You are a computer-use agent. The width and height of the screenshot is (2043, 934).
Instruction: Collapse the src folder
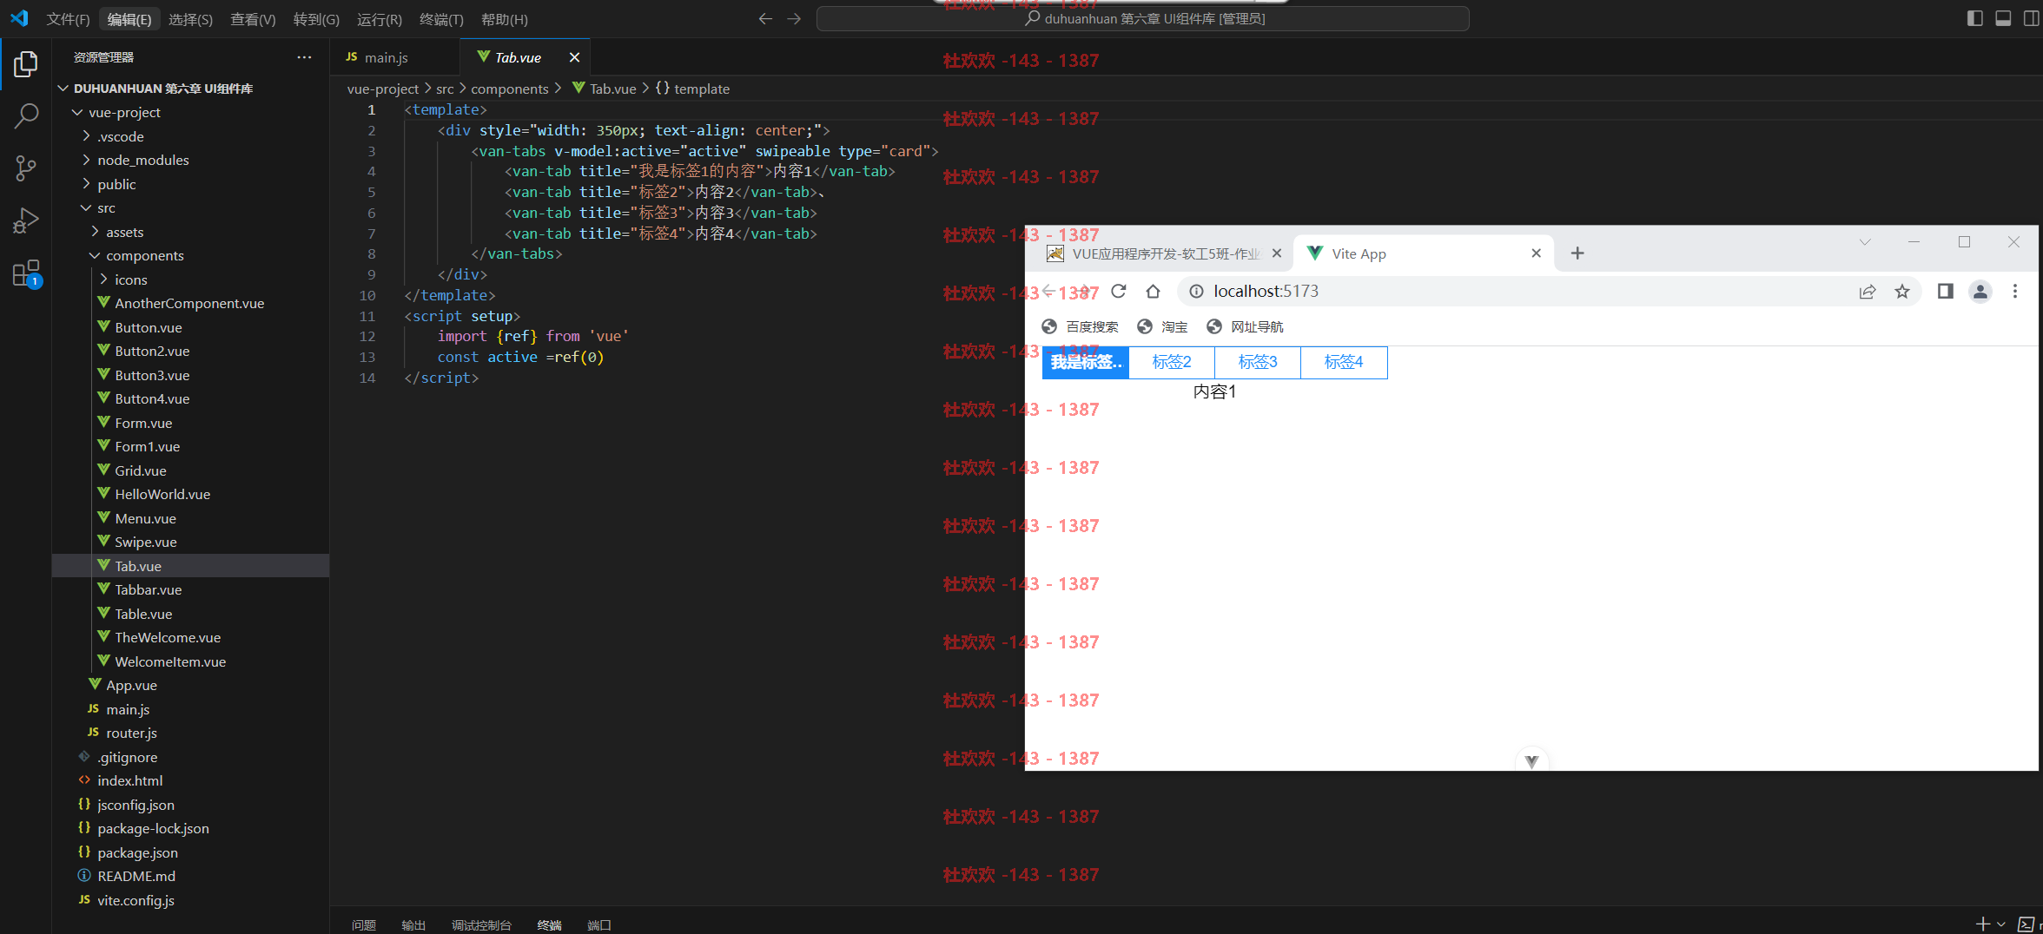click(x=86, y=207)
